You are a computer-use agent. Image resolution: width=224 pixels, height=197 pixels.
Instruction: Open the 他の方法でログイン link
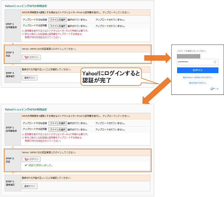point(198,83)
